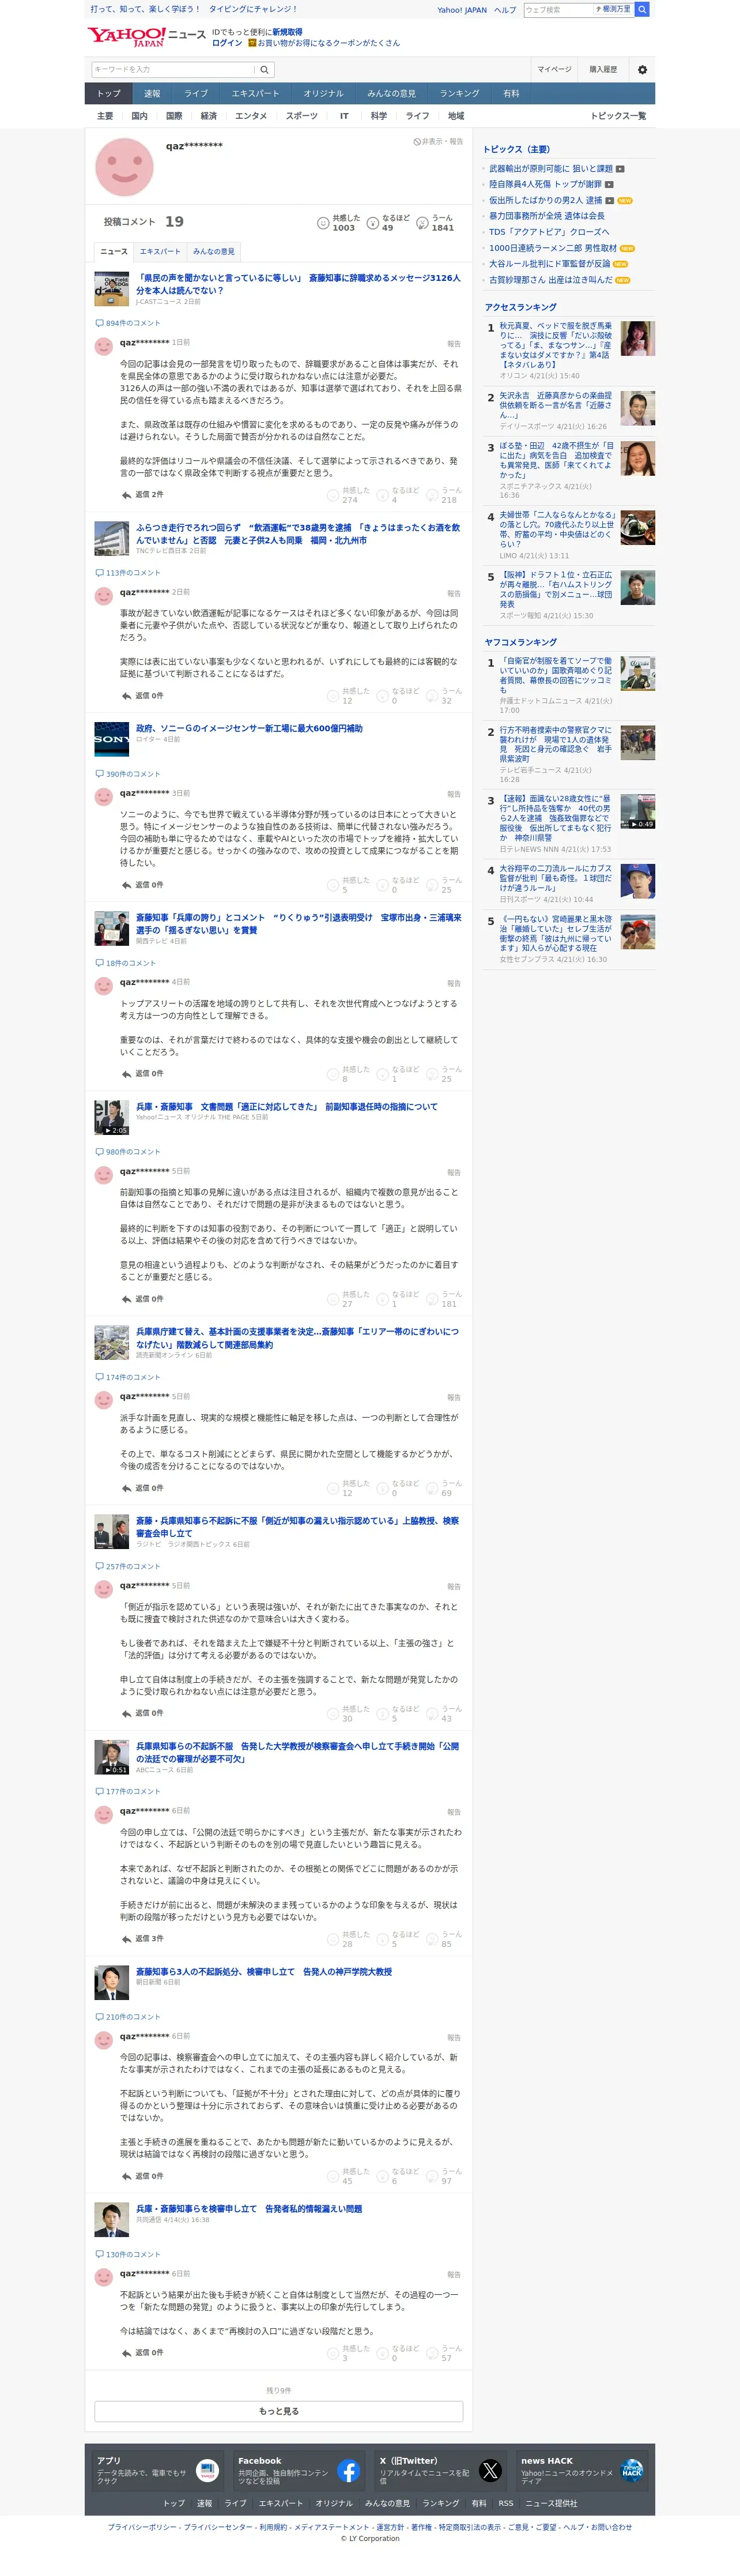Viewport: 740px width, 2556px height.
Task: Toggle うーん showing 25 on the Sony comment
Action: 444,885
